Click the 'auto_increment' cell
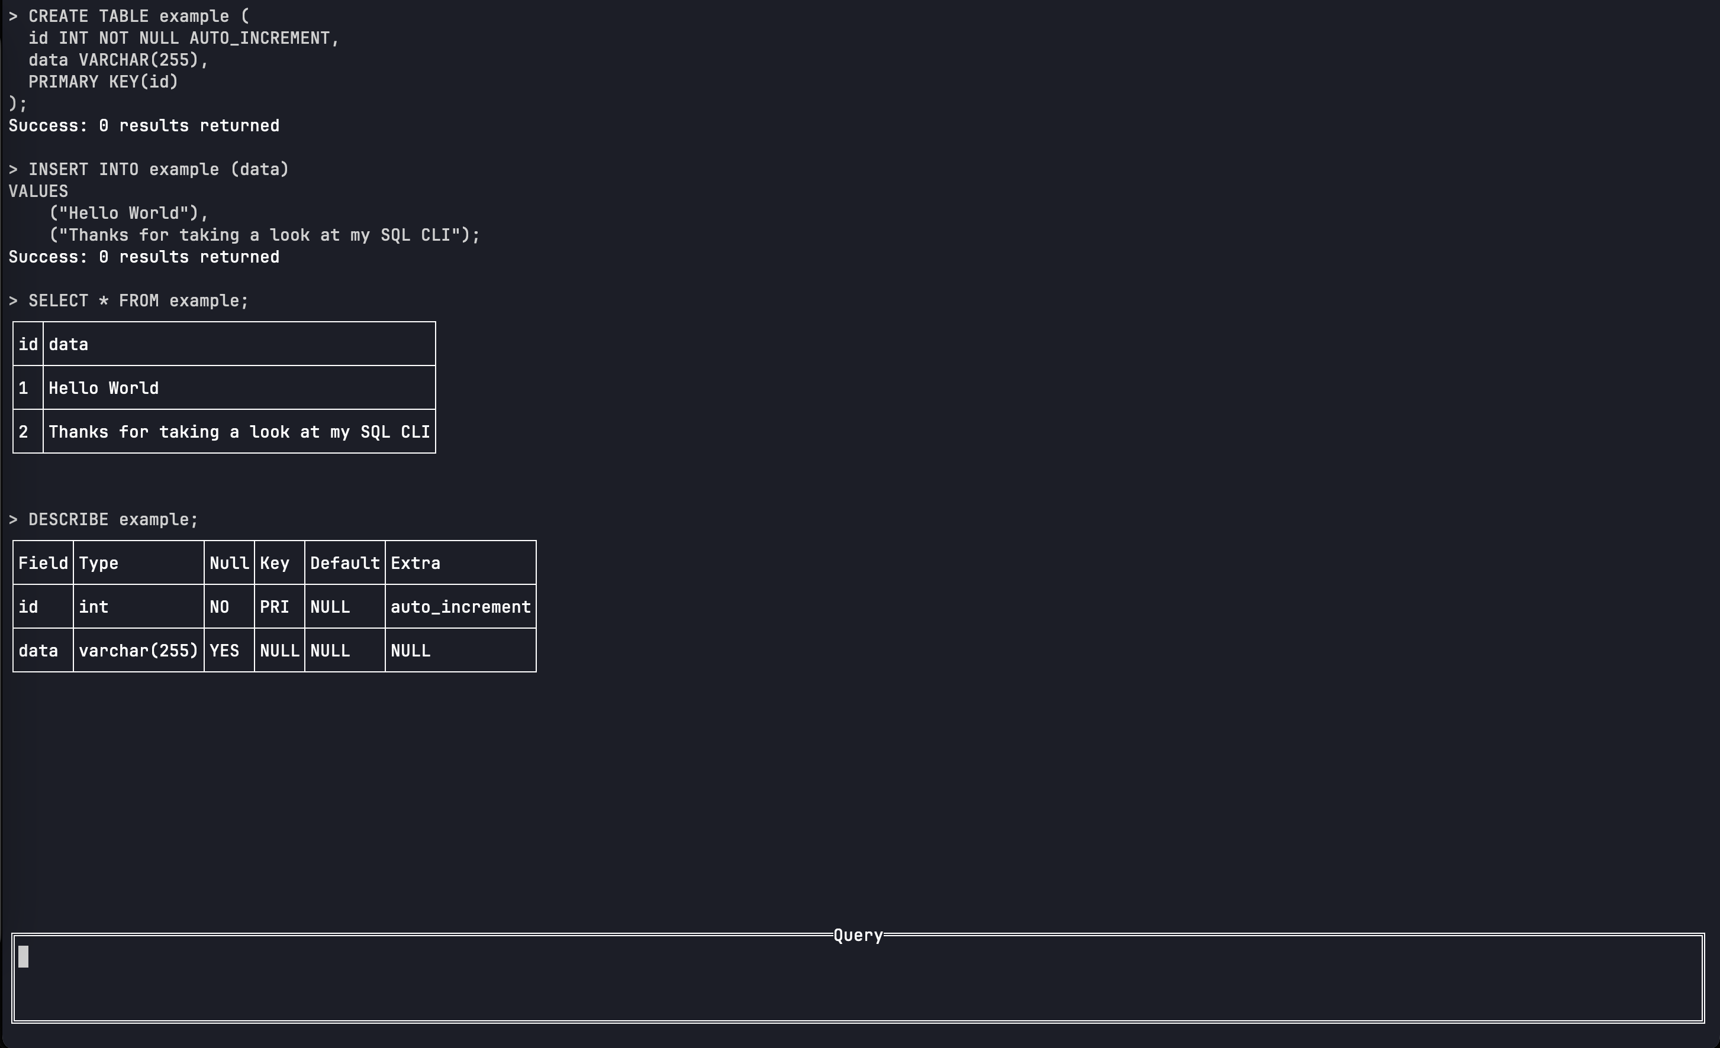The width and height of the screenshot is (1720, 1048). pyautogui.click(x=460, y=607)
